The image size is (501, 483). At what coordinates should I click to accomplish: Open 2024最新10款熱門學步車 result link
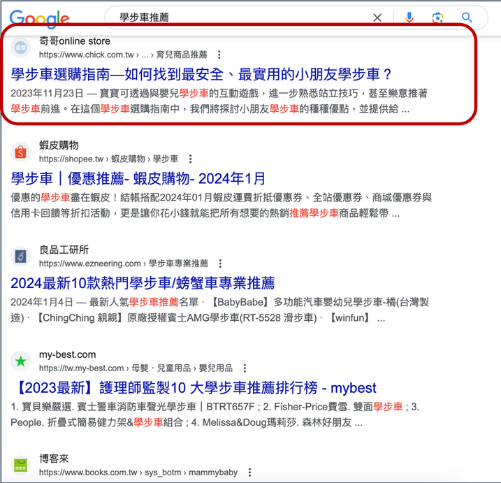(x=143, y=283)
